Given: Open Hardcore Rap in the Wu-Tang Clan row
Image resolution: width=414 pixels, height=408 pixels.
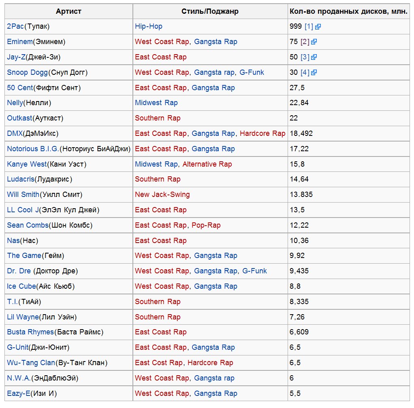Looking at the screenshot, I should tap(210, 363).
